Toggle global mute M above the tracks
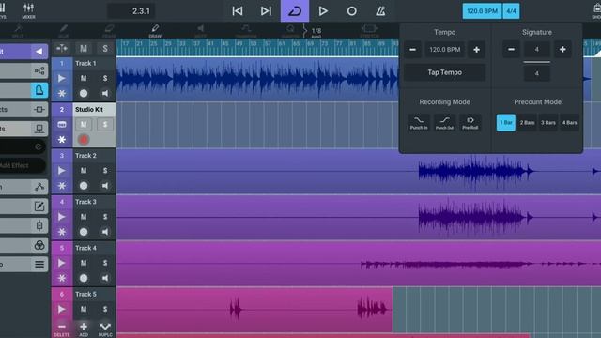Viewport: 601px width, 338px height. [x=84, y=48]
